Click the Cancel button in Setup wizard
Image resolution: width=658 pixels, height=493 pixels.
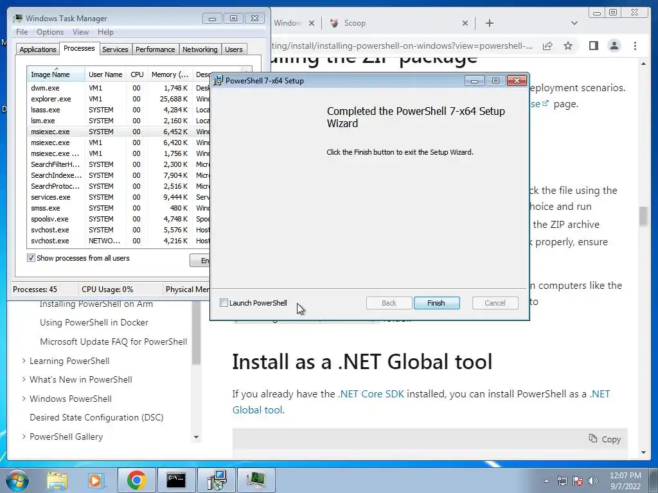click(495, 303)
